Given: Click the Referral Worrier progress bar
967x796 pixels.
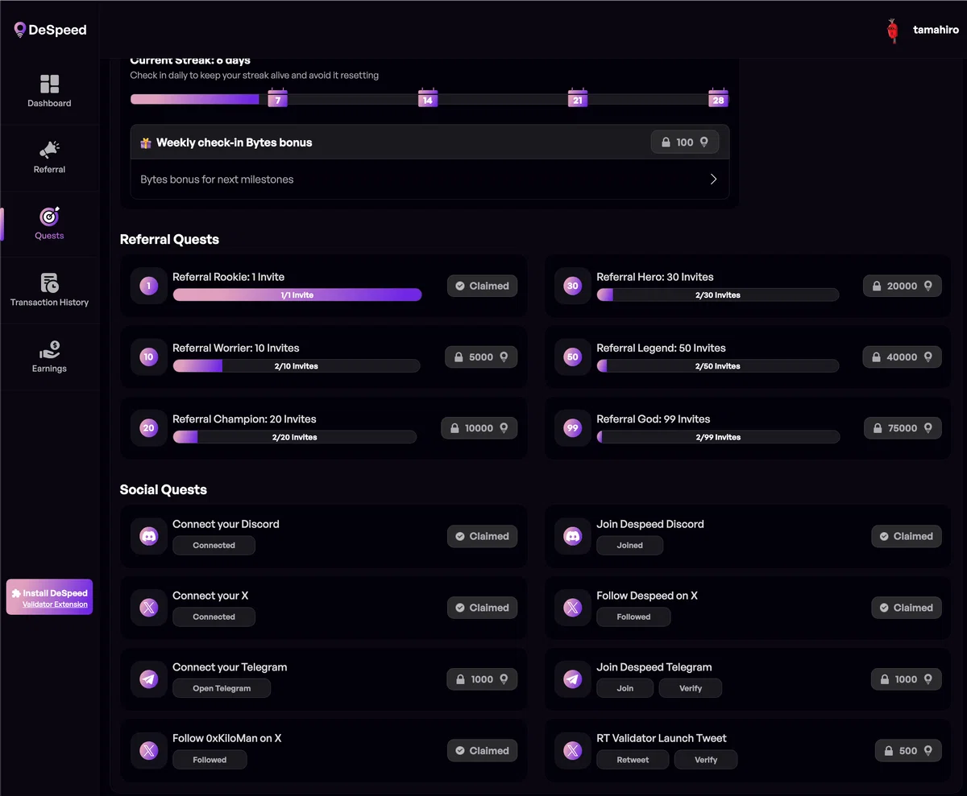Looking at the screenshot, I should 297,366.
